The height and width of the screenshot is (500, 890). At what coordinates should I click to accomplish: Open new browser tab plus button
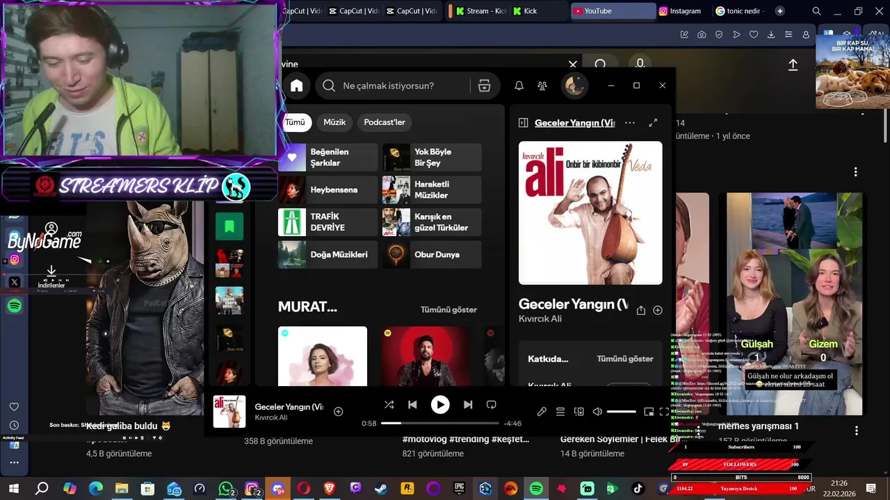click(779, 11)
